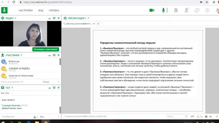This screenshot has width=219, height=123.
Task: Switch to the Все (19) chat tab
Action: coord(5,93)
